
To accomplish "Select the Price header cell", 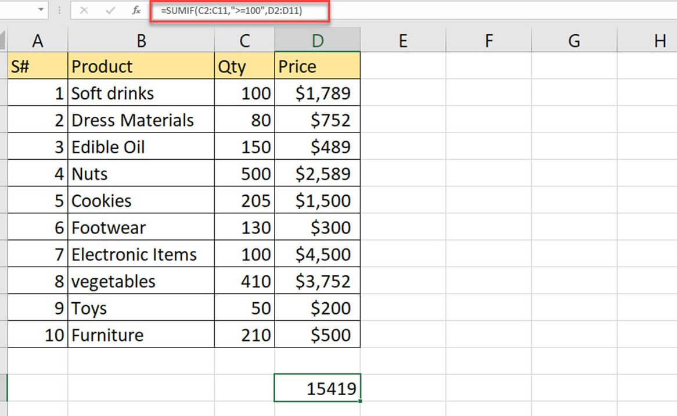I will pos(317,66).
